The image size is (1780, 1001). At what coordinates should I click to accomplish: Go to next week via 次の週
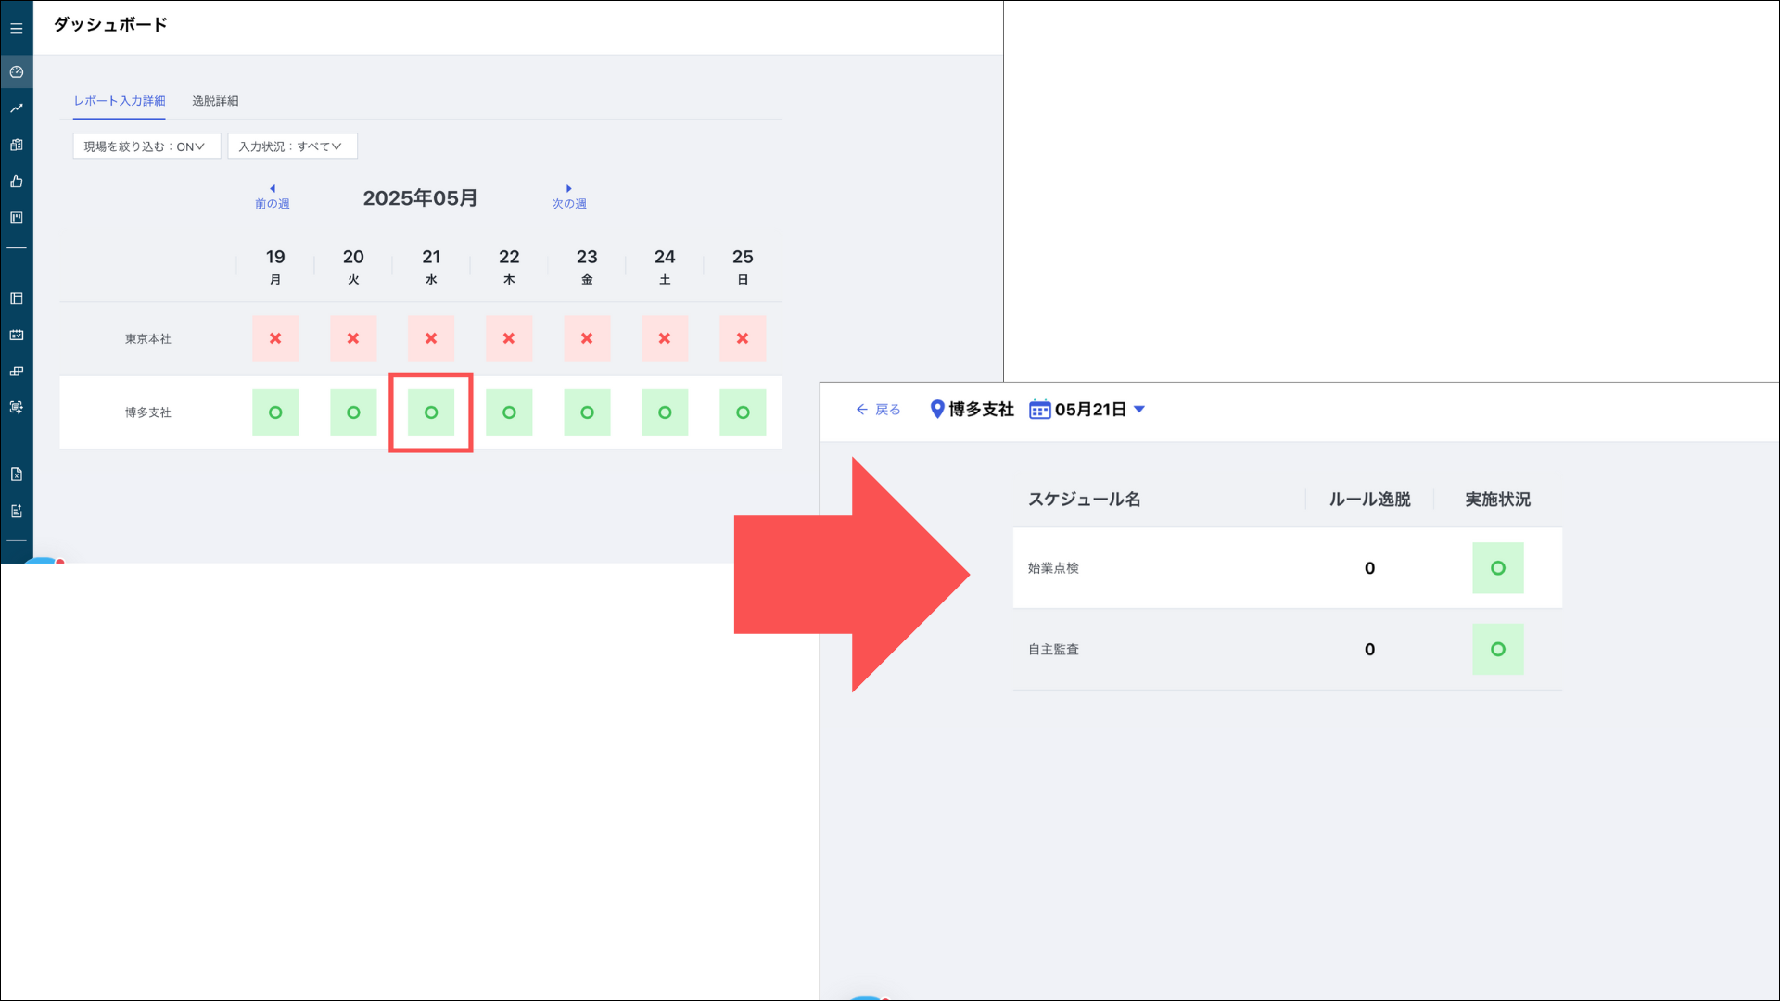(569, 197)
